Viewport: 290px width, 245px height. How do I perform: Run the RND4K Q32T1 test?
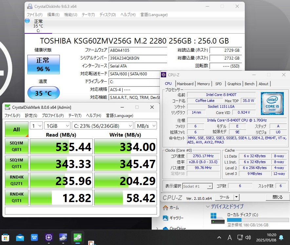tap(17, 180)
